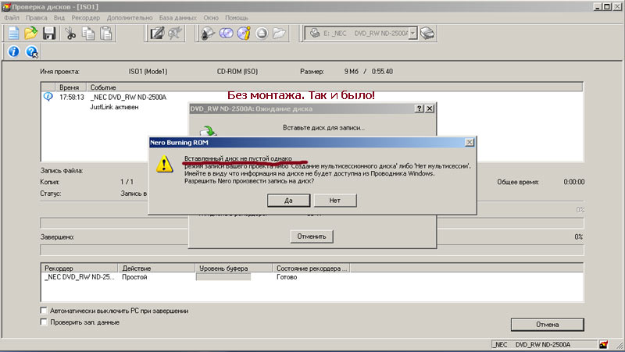Click the Open file folder icon
This screenshot has height=352, width=625.
(31, 34)
